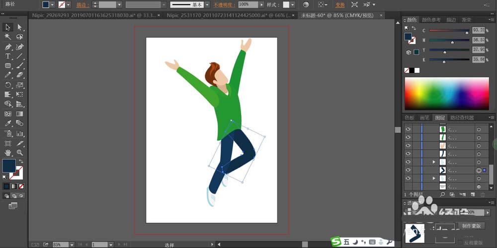Switch to the 颜色参考 panel tab
This screenshot has width=497, height=248.
[431, 20]
